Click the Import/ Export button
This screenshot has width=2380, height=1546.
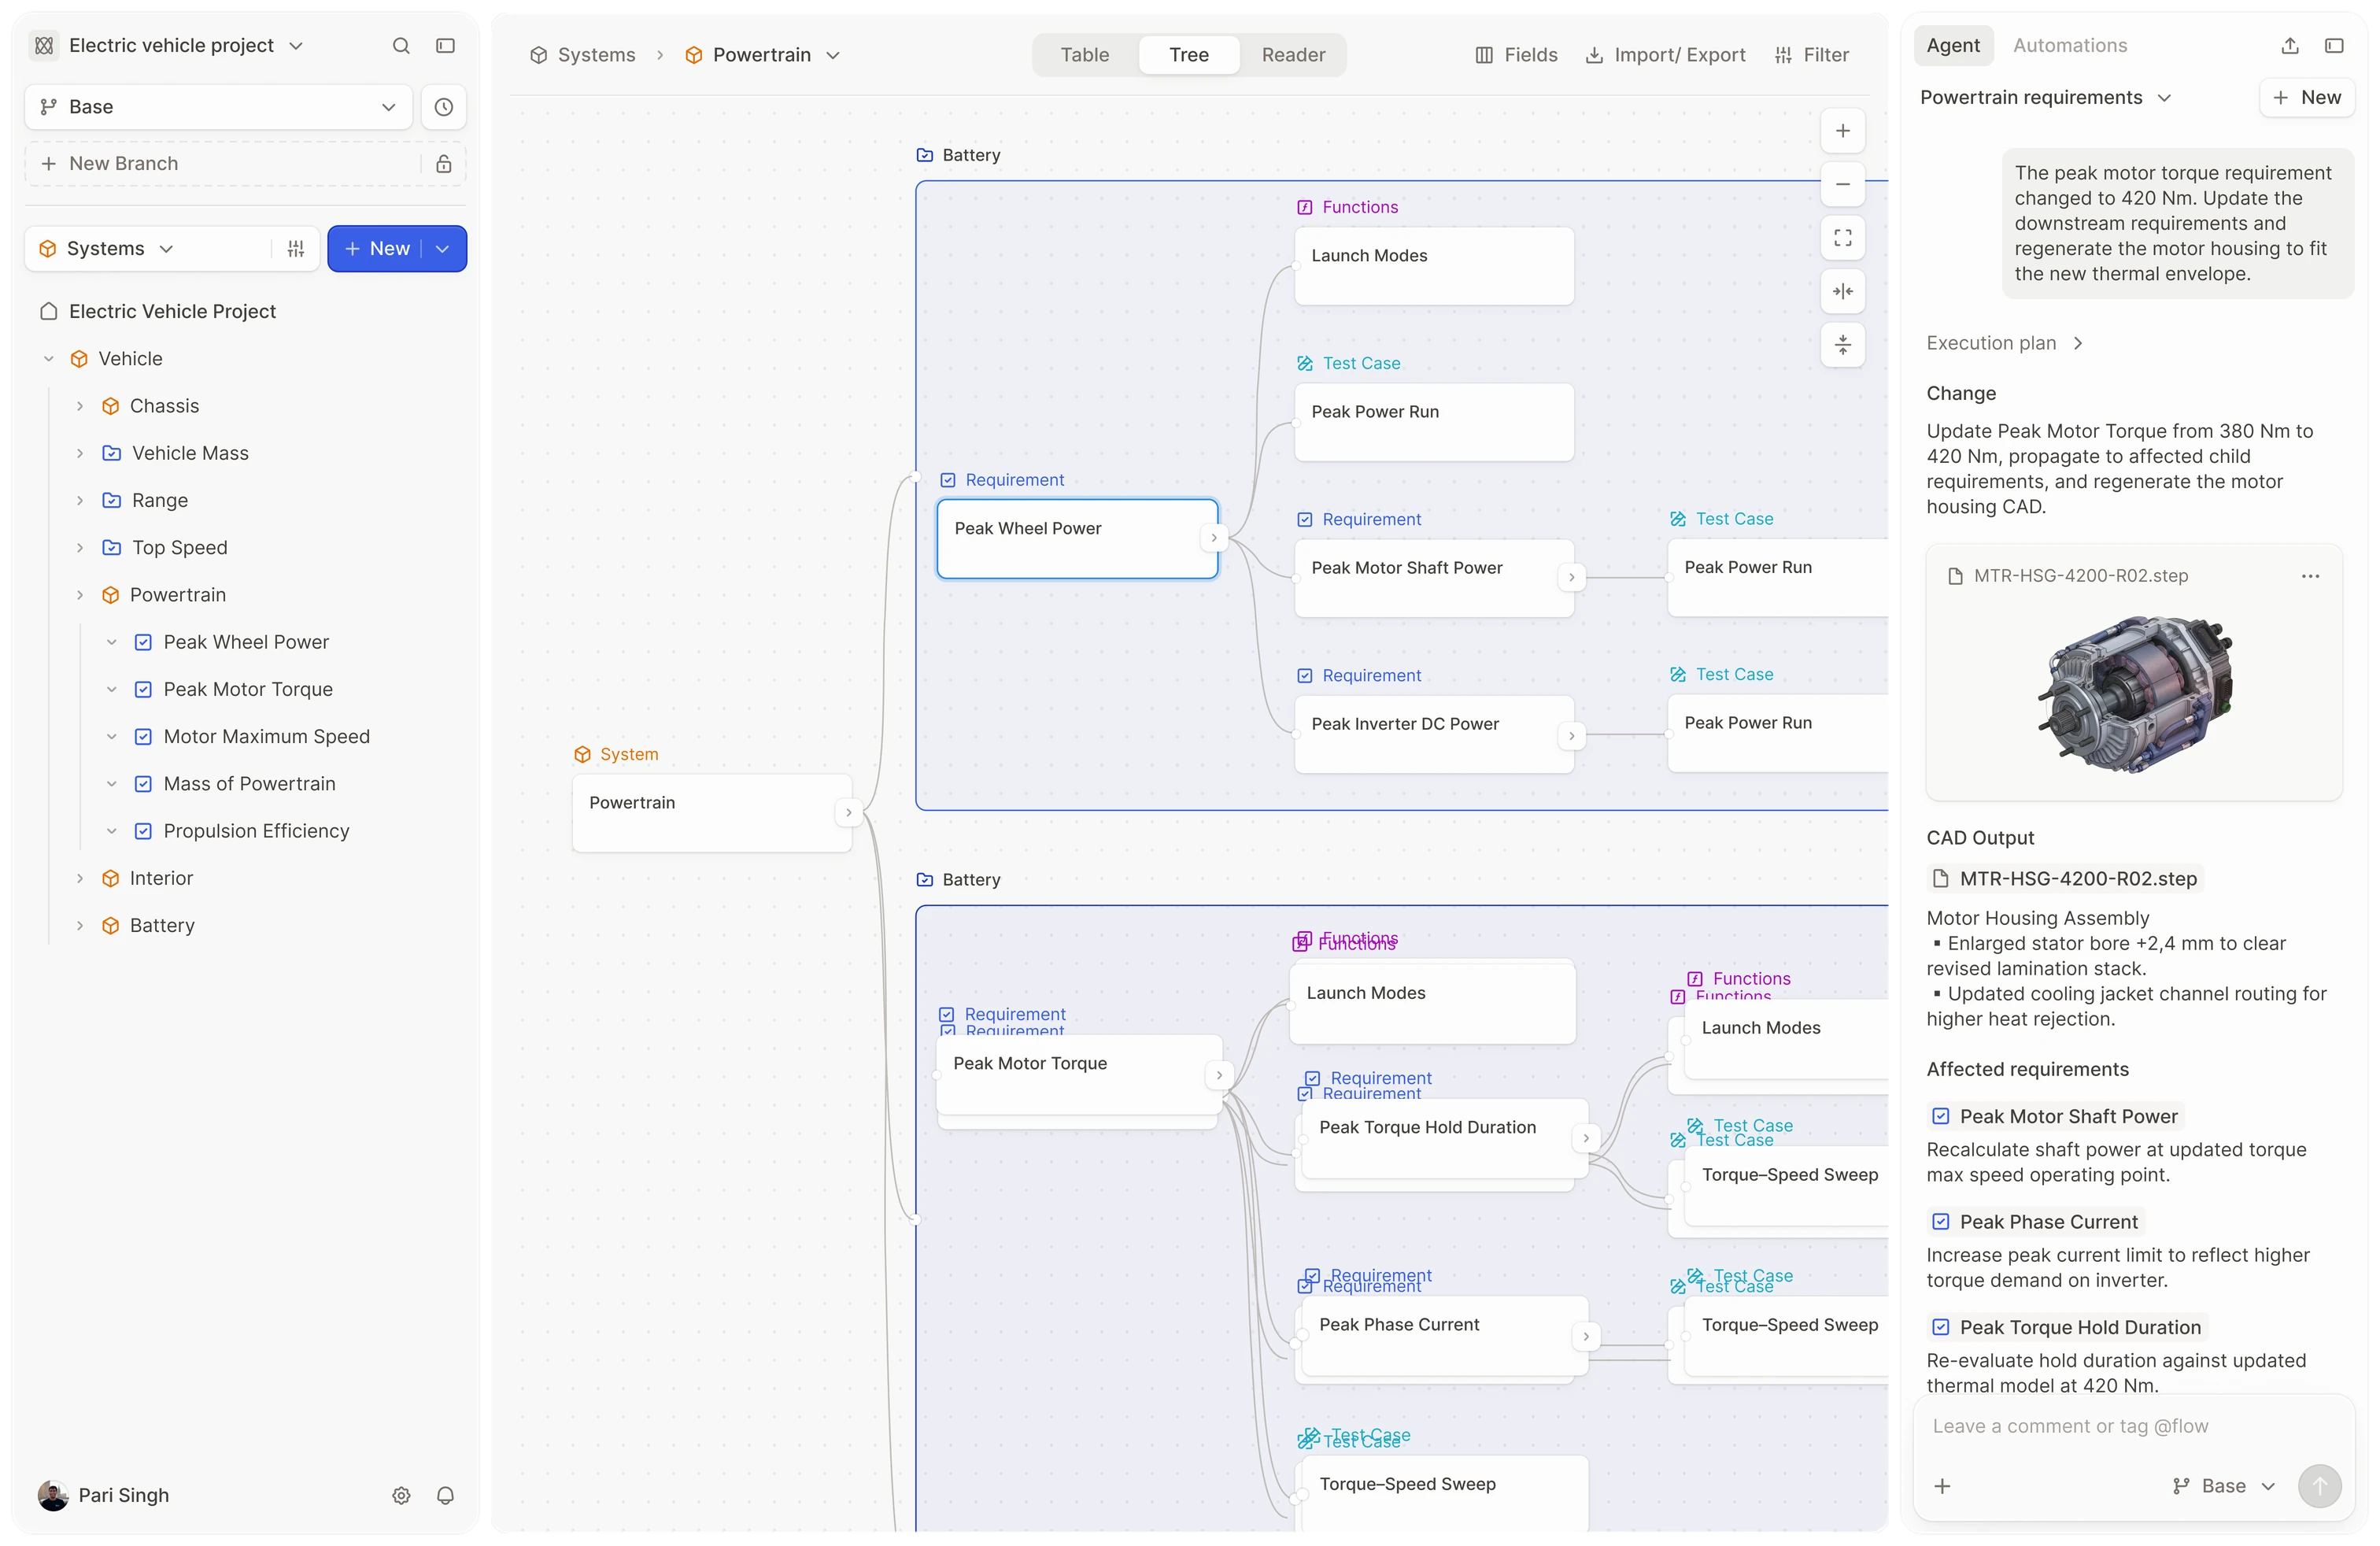(x=1666, y=55)
